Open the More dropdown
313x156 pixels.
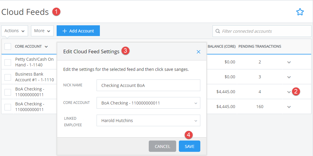pyautogui.click(x=42, y=31)
